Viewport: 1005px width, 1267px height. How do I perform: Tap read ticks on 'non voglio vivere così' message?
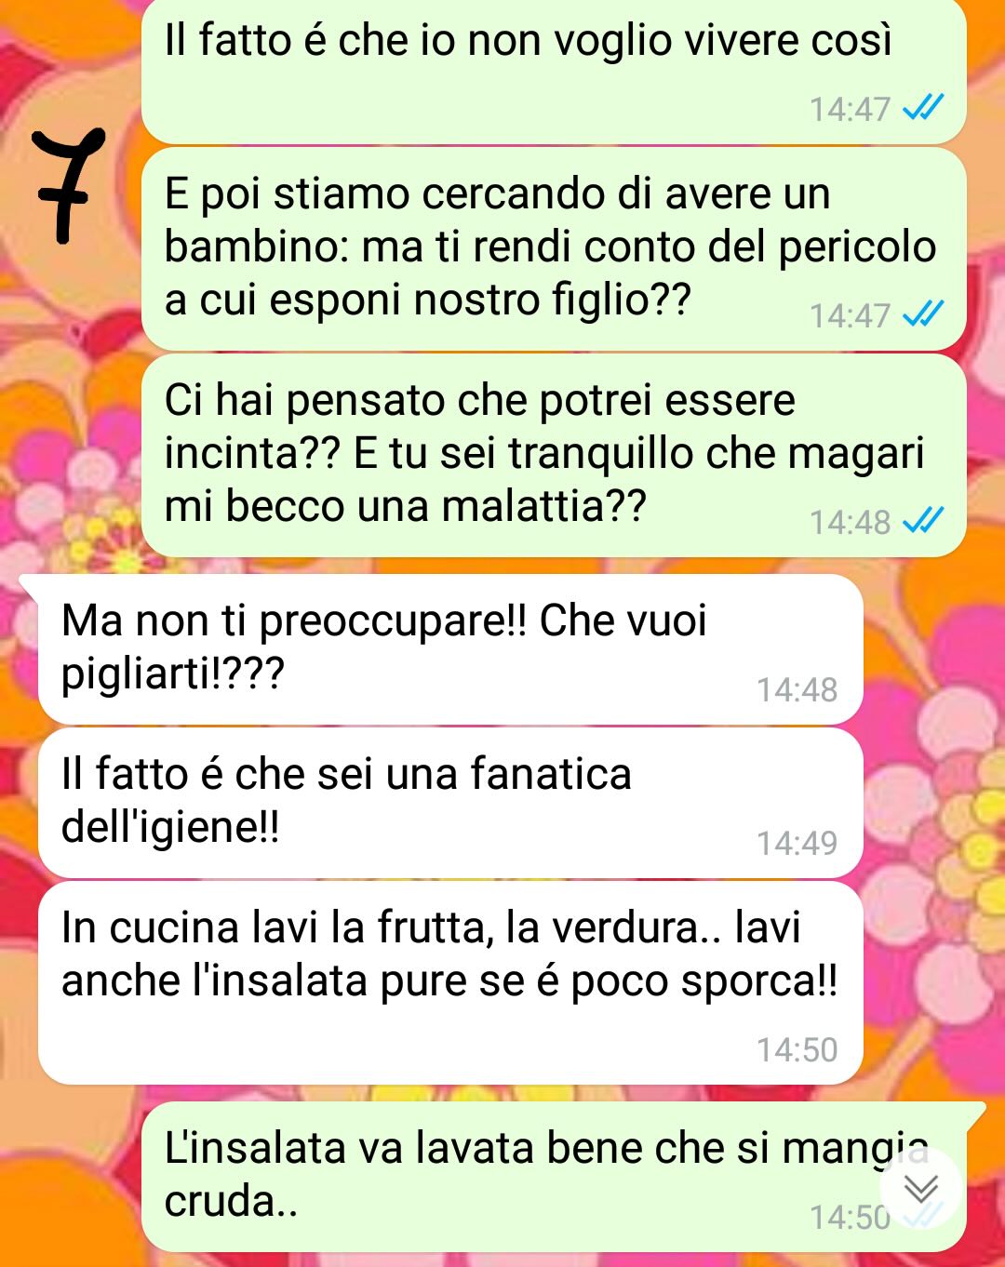(x=924, y=109)
